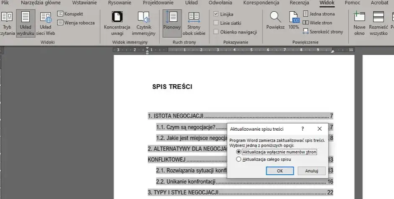The width and height of the screenshot is (394, 199).
Task: Select Aktualizacja wyłącznie numerów stron option
Action: [x=276, y=152]
